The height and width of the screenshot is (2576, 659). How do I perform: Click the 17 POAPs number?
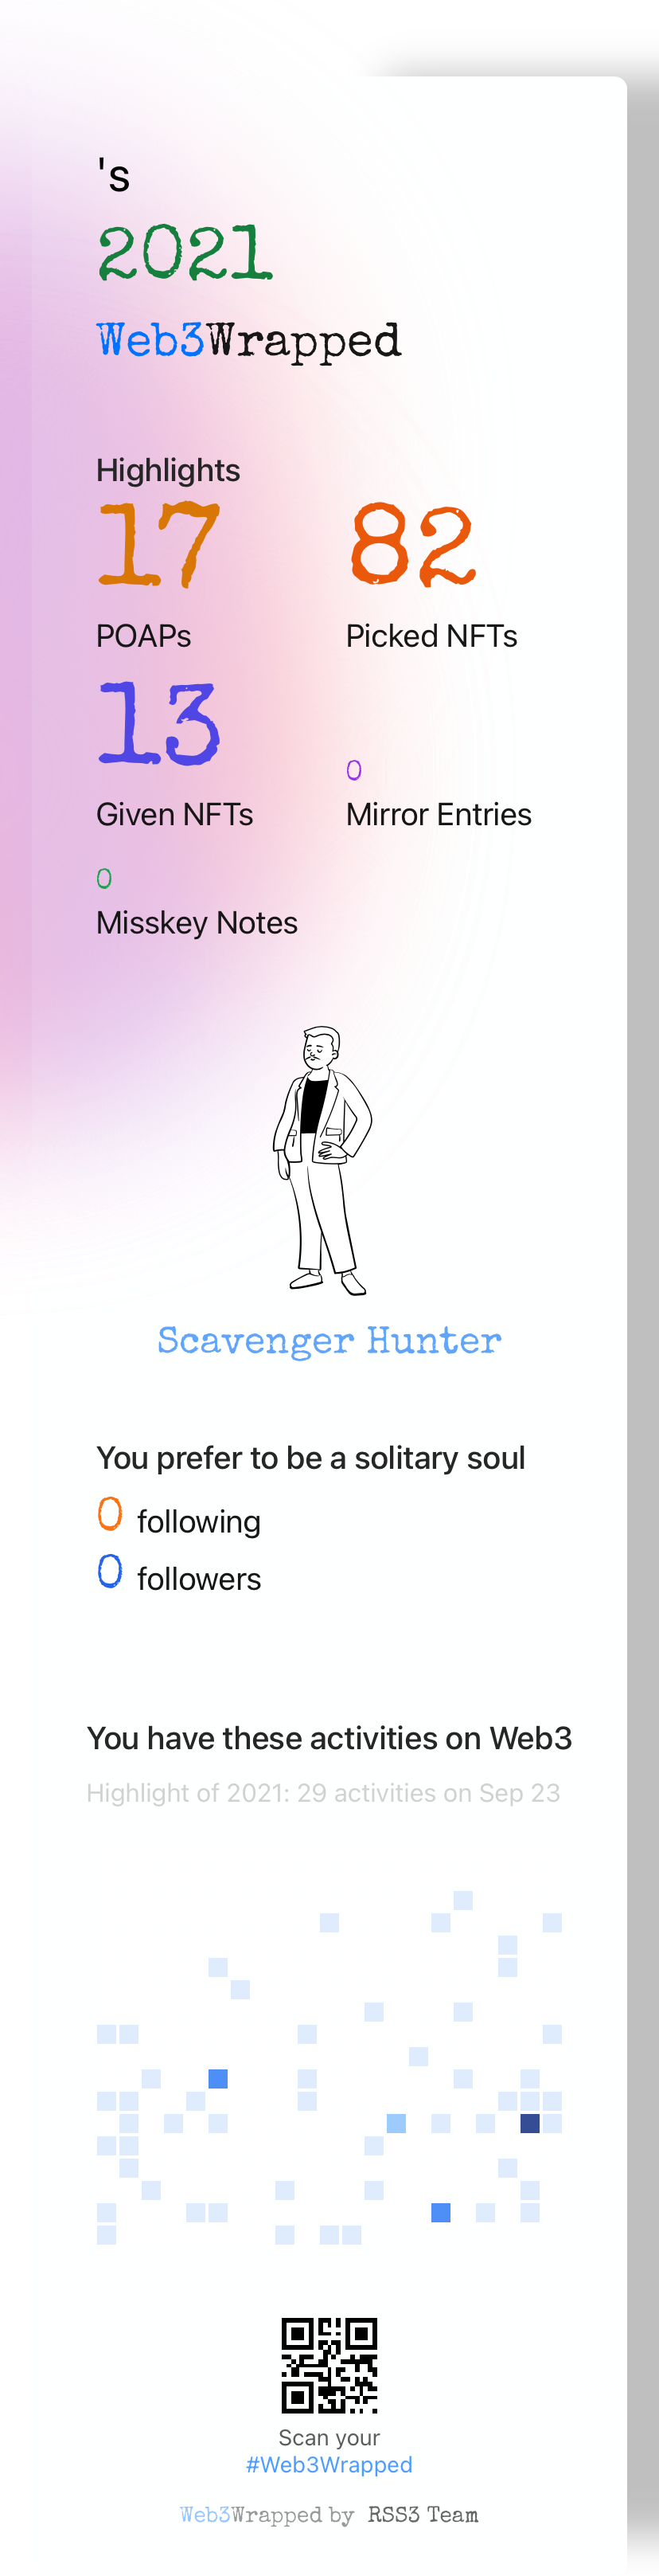pos(158,545)
